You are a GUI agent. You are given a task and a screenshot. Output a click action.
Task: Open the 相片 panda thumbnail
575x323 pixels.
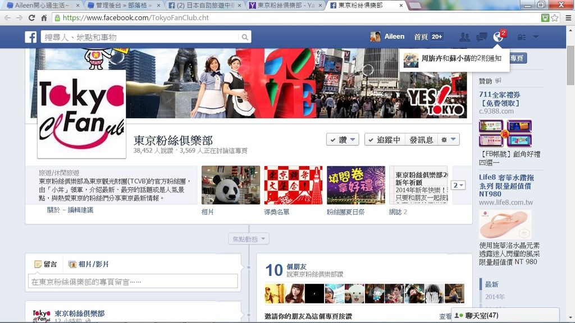(x=231, y=185)
